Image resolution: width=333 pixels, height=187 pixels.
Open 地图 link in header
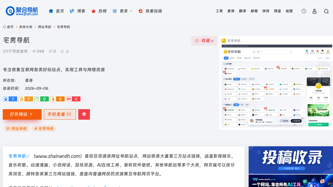click(289, 11)
